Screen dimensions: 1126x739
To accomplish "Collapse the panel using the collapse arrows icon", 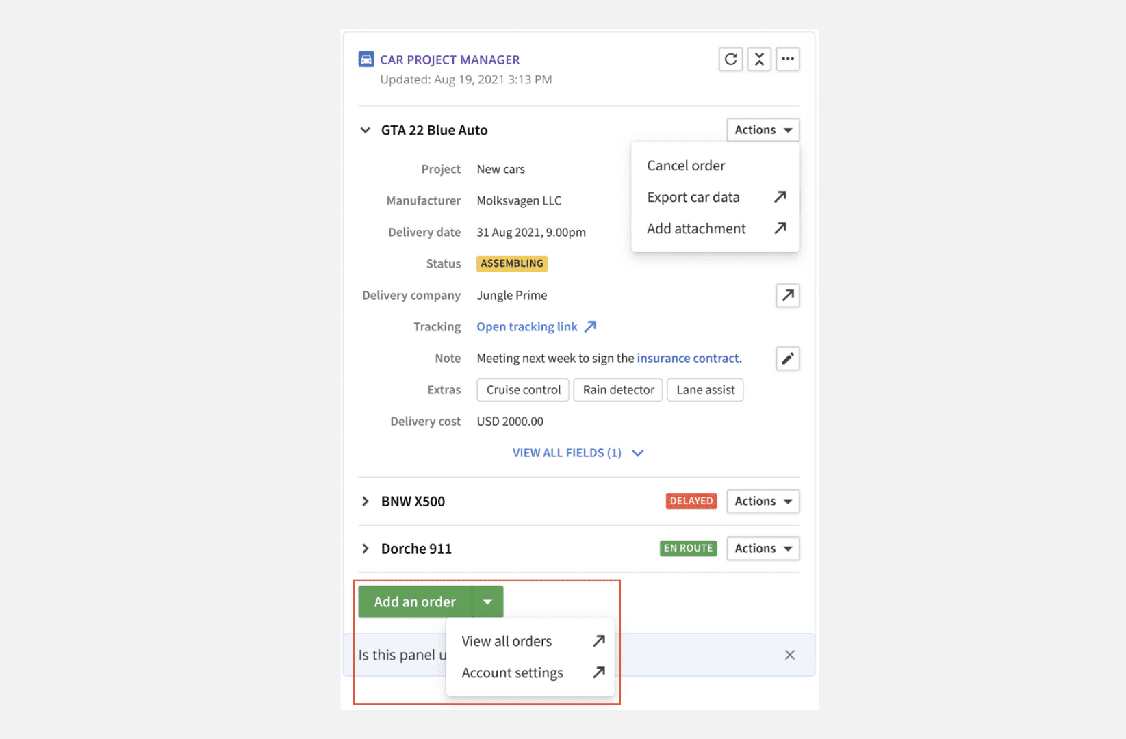I will [x=759, y=60].
